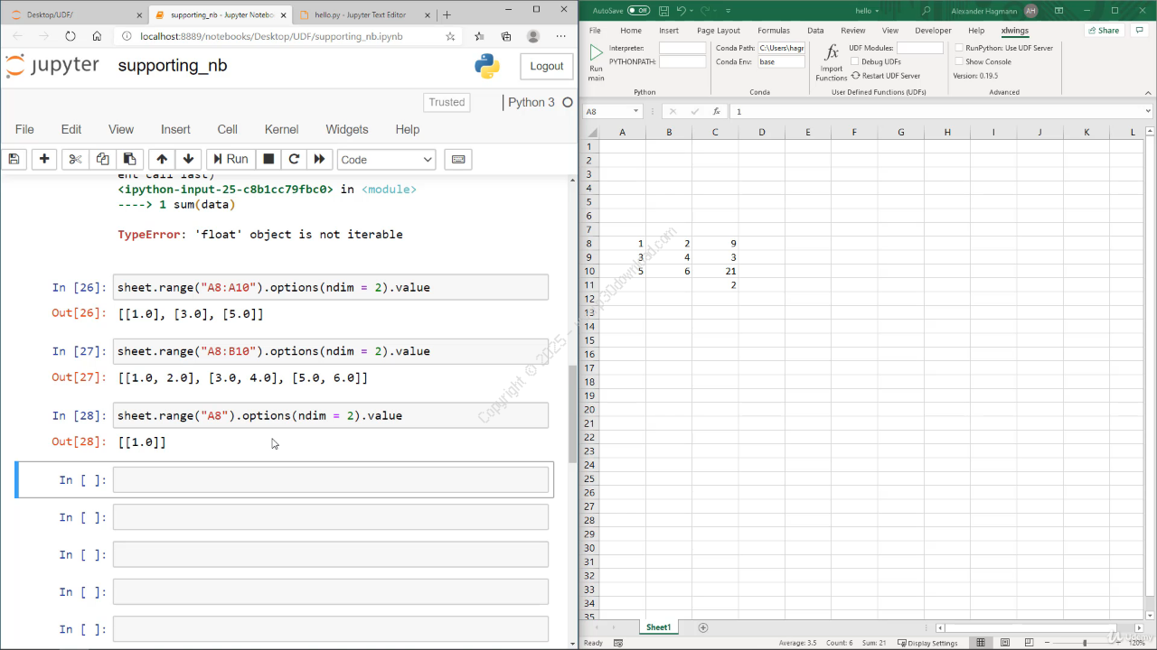
Task: Click the Share button in Excel
Action: click(1104, 31)
